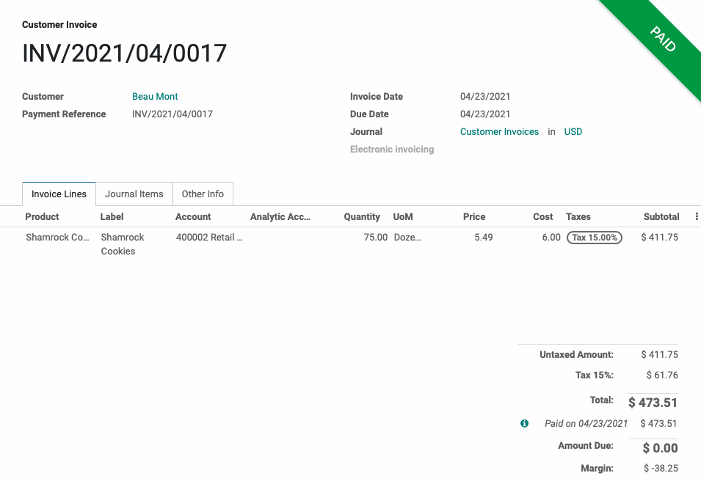Click the cost value 6.00
Screen dimensions: 701x484
pyautogui.click(x=551, y=237)
